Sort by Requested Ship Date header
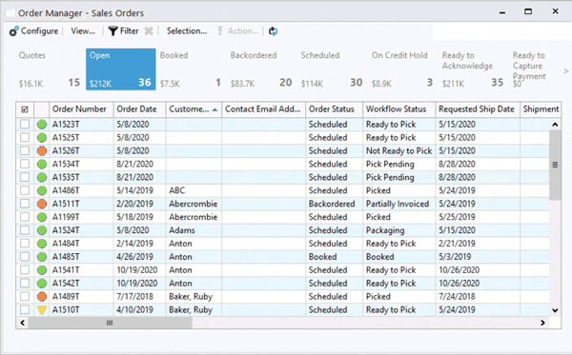 (x=478, y=109)
